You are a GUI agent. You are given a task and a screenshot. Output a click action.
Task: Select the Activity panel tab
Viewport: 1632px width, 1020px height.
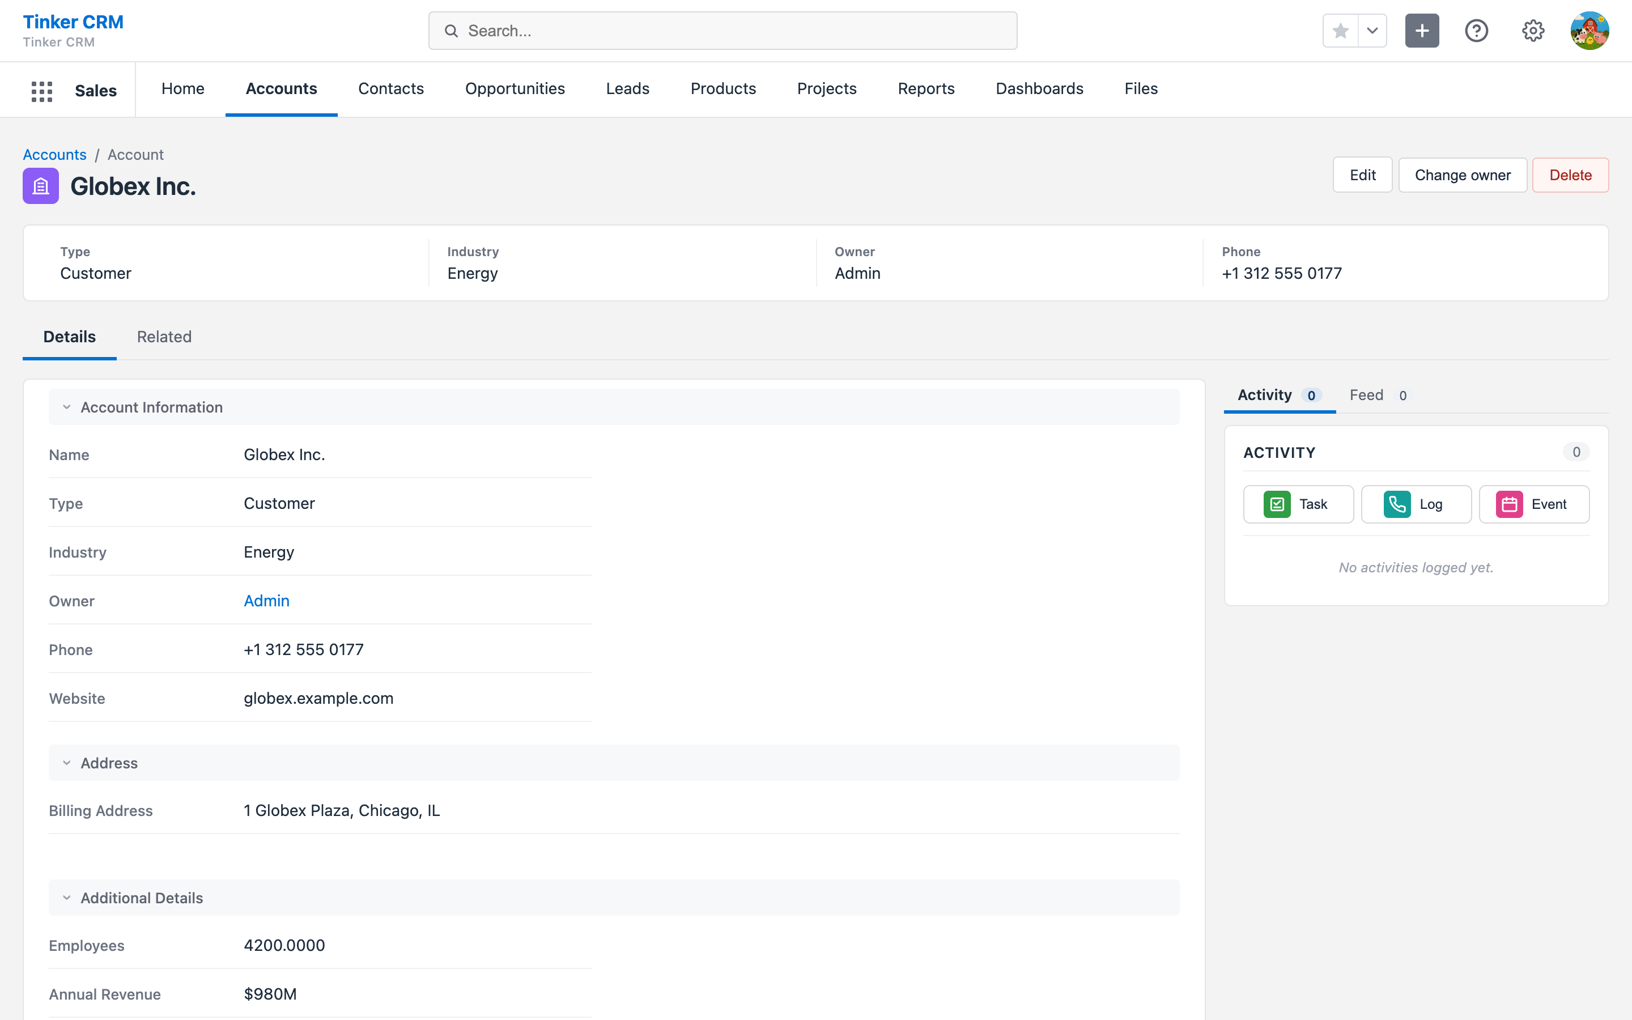(x=1280, y=396)
